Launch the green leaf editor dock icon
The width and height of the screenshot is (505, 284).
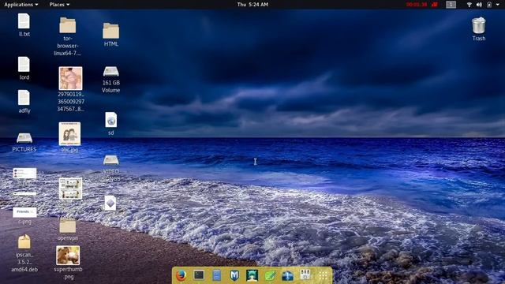(270, 275)
